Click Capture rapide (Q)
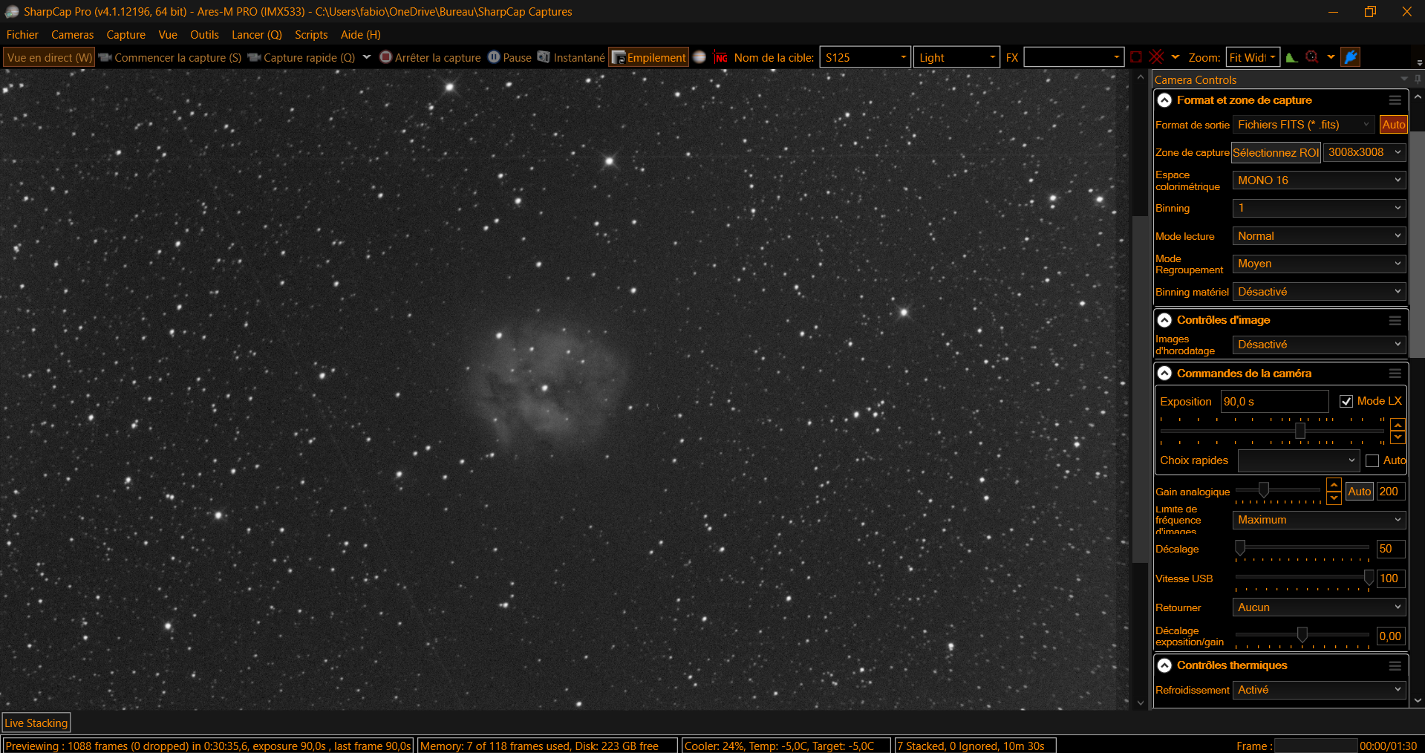 click(x=301, y=57)
